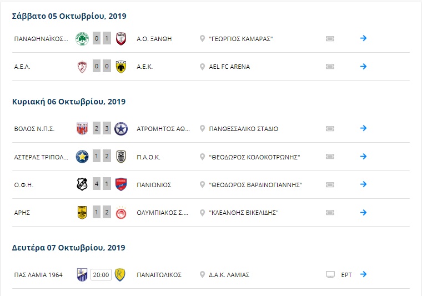Click the Ο.Φ.Η. black and white badge
This screenshot has width=422, height=296.
(82, 184)
